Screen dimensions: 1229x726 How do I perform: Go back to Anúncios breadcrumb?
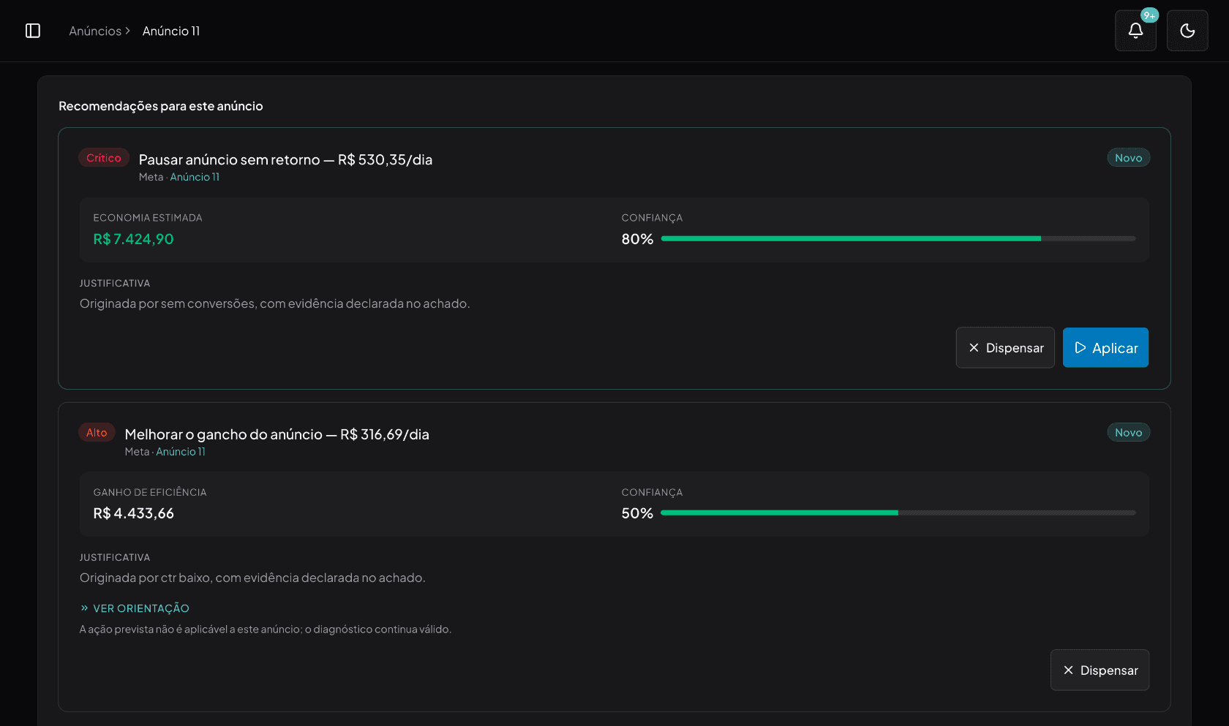point(95,31)
